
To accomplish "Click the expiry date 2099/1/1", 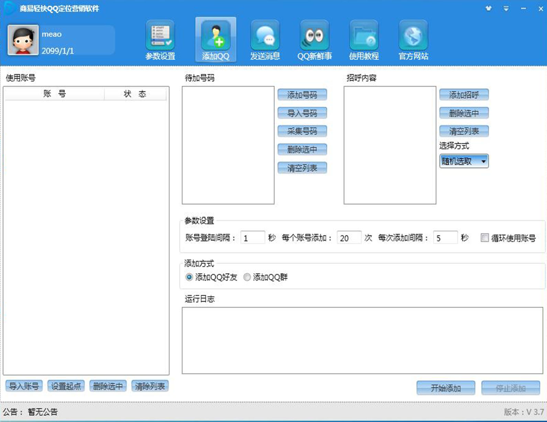I will click(x=58, y=51).
